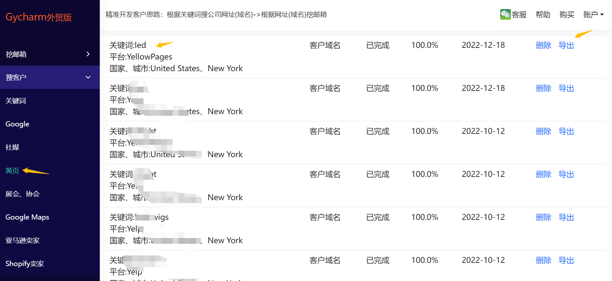The height and width of the screenshot is (281, 612).
Task: Select the 黄页 sidebar item
Action: [x=12, y=170]
